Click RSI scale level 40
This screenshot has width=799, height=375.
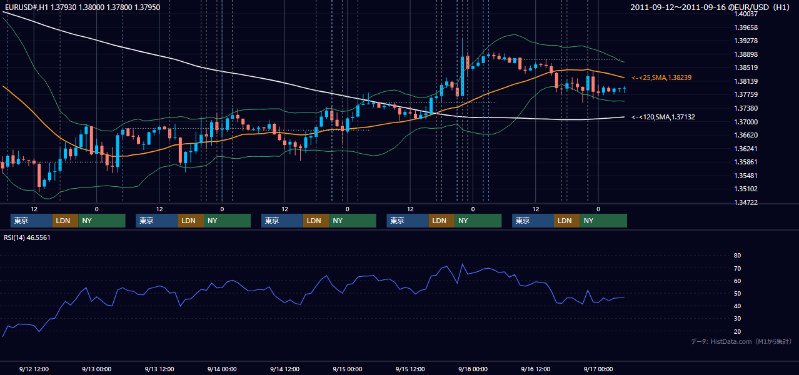[x=737, y=306]
